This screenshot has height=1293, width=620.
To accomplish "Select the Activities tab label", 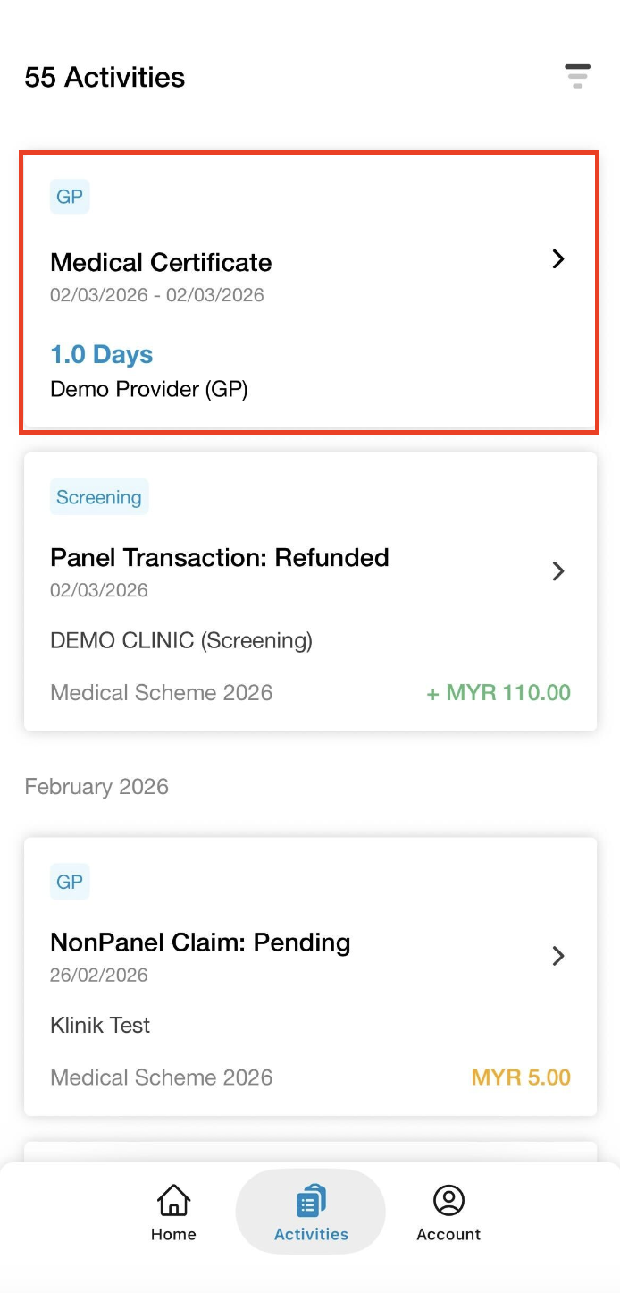I will point(311,1234).
